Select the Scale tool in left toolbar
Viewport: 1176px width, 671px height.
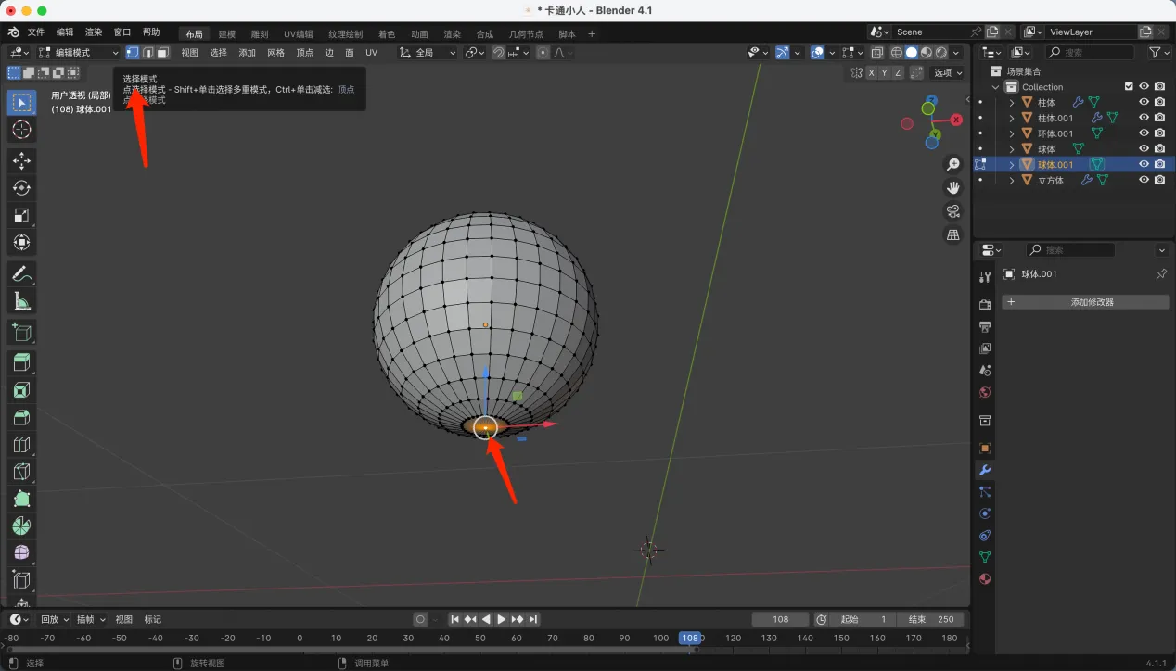click(x=21, y=215)
